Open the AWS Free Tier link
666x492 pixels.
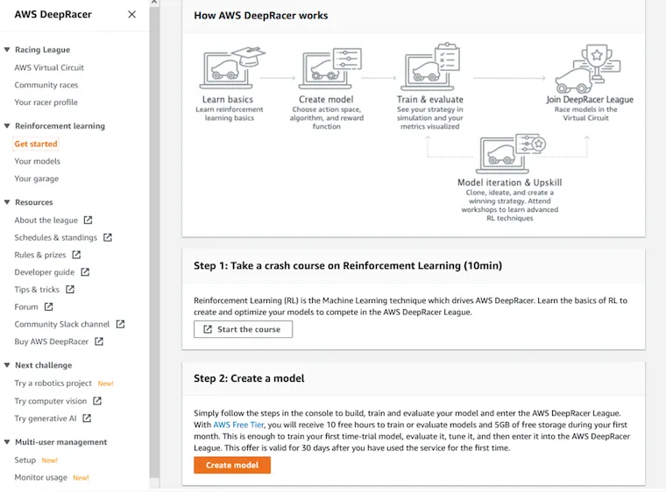[238, 425]
